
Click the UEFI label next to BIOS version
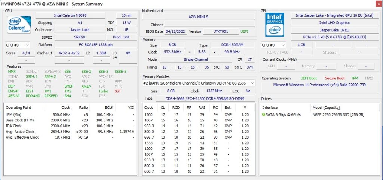coord(244,32)
